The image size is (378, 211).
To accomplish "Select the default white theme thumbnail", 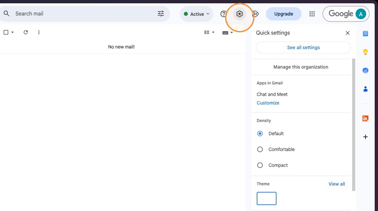I will 266,198.
